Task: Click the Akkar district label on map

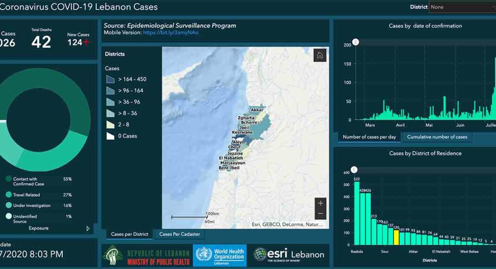Action: tap(257, 110)
